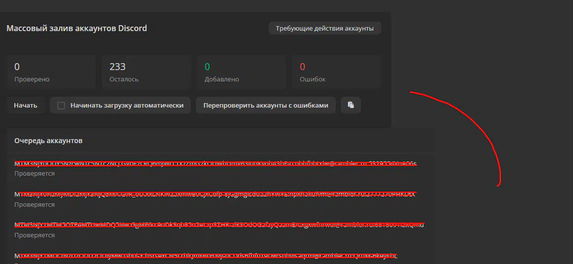Click Перепроверить аккаунты с ошибками button
Screen dimensions: 573x264
click(x=266, y=105)
